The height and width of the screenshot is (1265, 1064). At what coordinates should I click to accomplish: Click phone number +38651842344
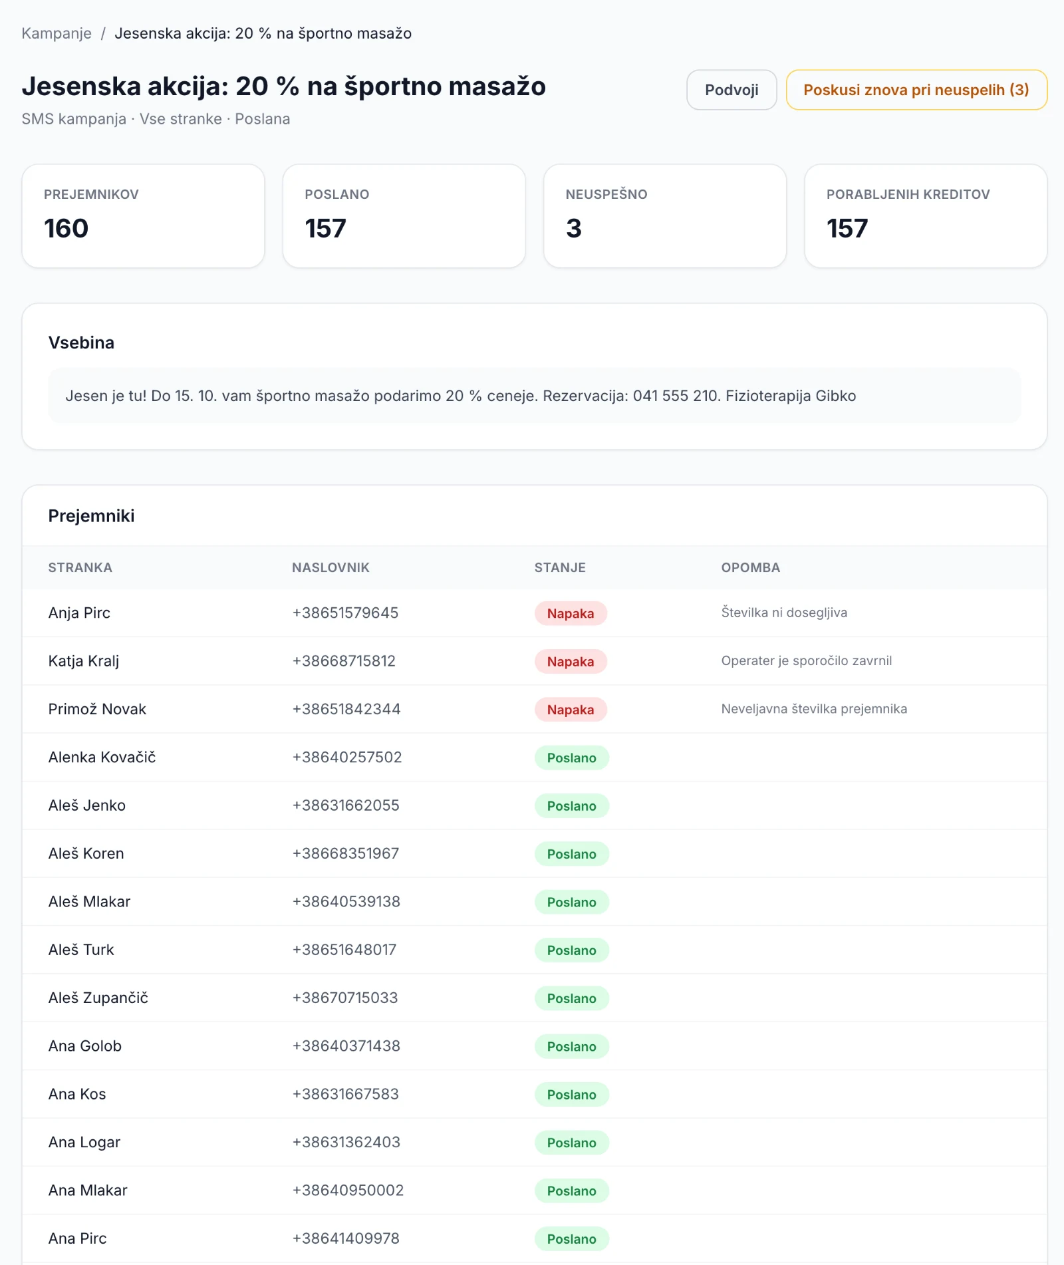(x=346, y=709)
